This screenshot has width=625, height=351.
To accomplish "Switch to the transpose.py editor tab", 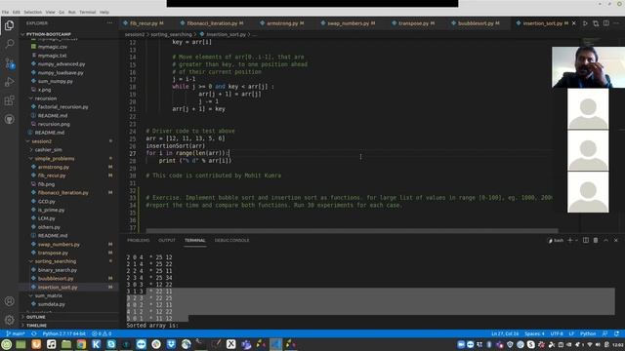I will [416, 23].
